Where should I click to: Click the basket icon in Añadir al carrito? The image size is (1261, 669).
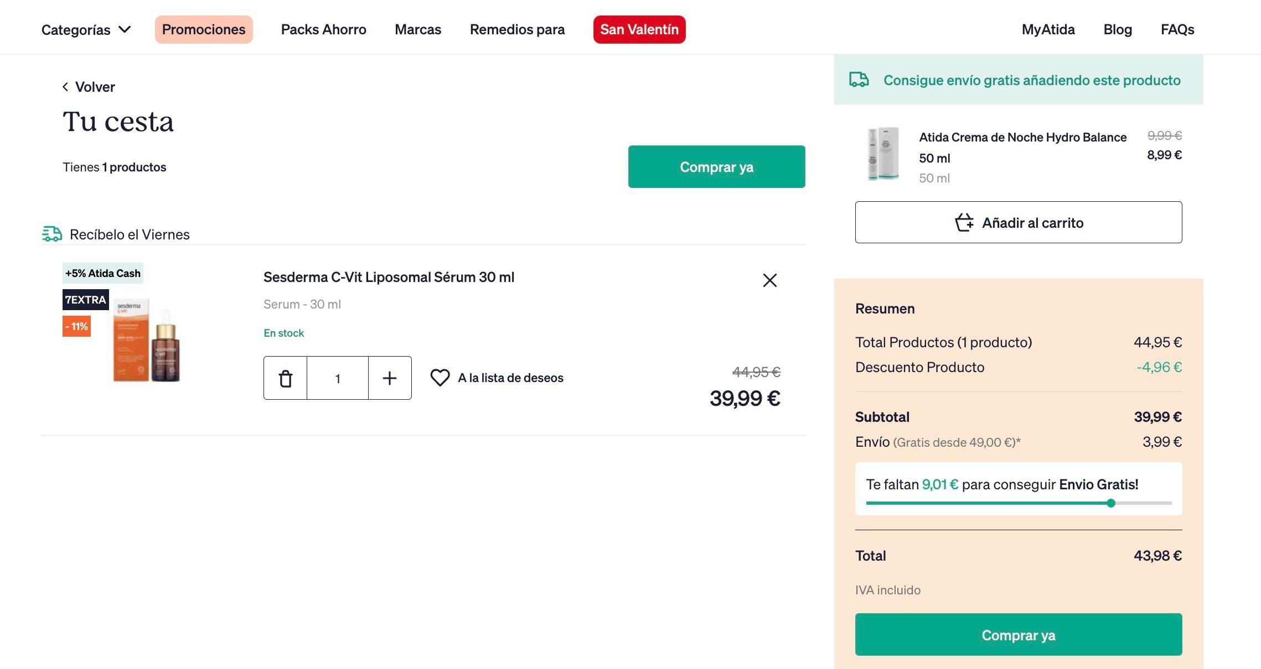(964, 223)
